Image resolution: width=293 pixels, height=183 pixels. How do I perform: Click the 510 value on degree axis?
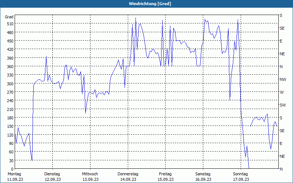click(10, 24)
